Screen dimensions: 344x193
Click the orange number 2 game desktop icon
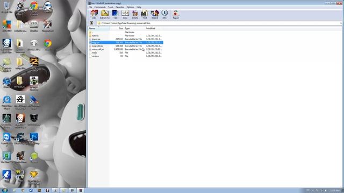pyautogui.click(x=34, y=64)
